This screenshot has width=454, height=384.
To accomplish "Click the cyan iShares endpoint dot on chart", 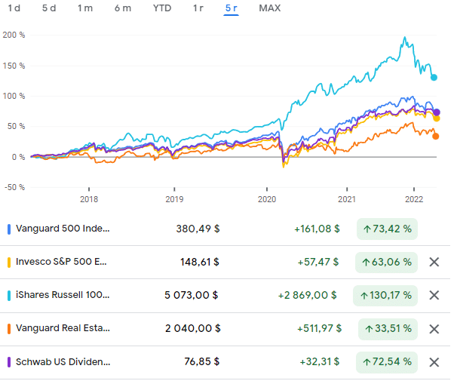I will tap(434, 78).
